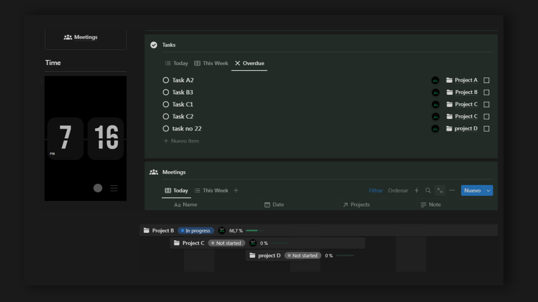Click assignee avatar on Task A2 row
The height and width of the screenshot is (302, 538).
click(x=435, y=80)
